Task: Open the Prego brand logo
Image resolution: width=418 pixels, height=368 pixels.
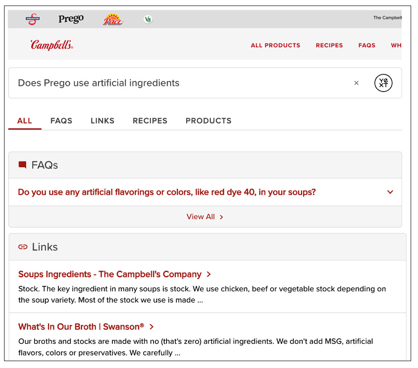Action: click(x=71, y=19)
